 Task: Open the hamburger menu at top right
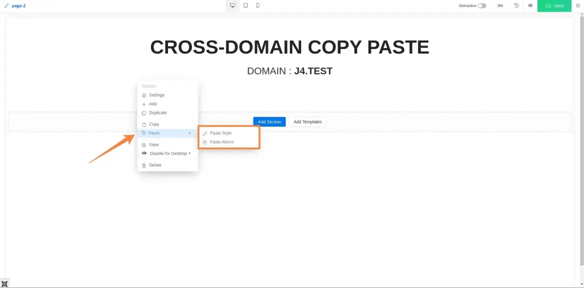(x=578, y=5)
